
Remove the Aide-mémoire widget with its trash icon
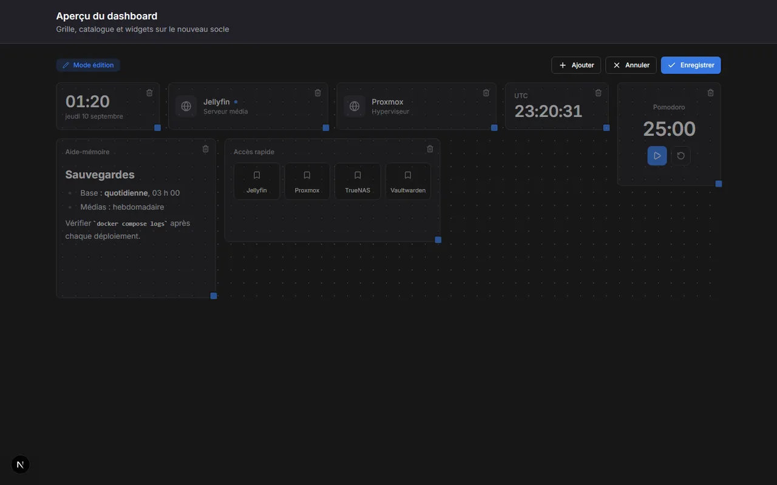pyautogui.click(x=205, y=149)
